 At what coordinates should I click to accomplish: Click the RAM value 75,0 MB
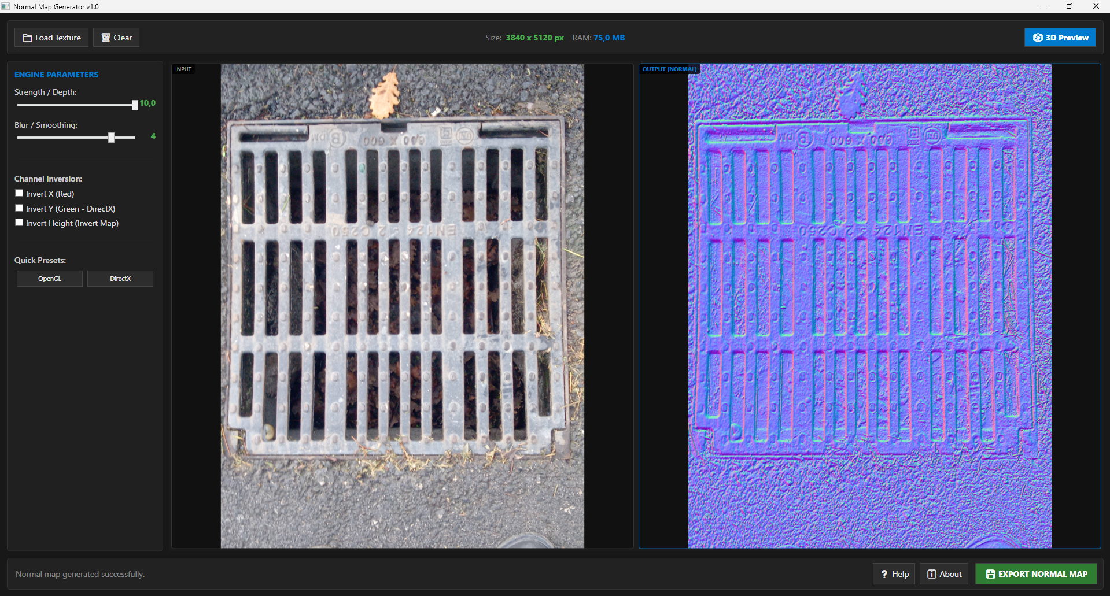pyautogui.click(x=609, y=38)
